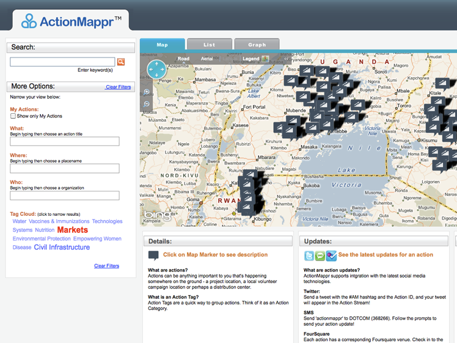The height and width of the screenshot is (343, 457).
Task: Select Aerial map view
Action: (207, 59)
